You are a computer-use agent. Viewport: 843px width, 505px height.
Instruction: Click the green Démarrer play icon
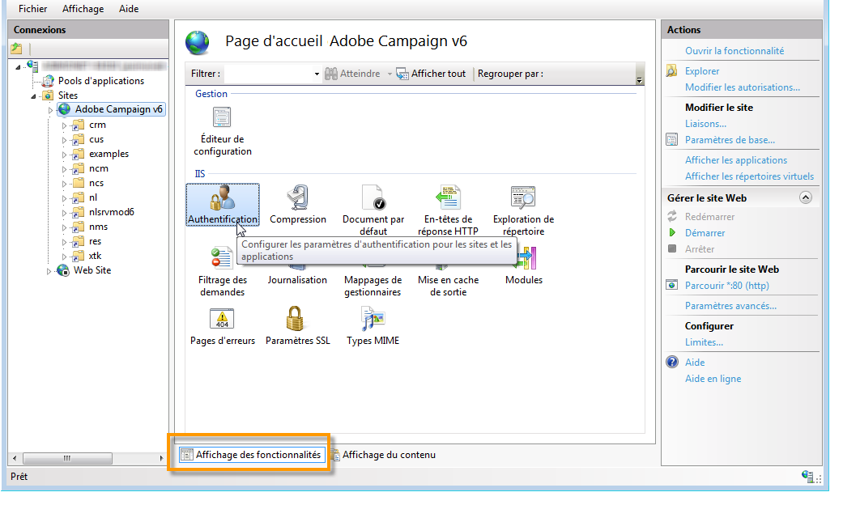pyautogui.click(x=672, y=232)
